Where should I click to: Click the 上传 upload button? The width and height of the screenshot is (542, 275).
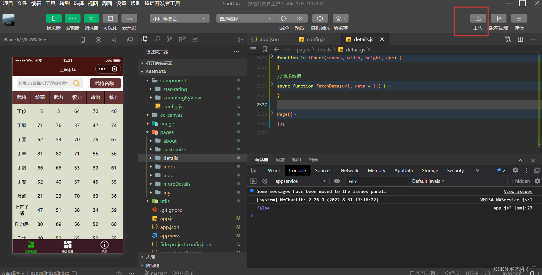[478, 19]
